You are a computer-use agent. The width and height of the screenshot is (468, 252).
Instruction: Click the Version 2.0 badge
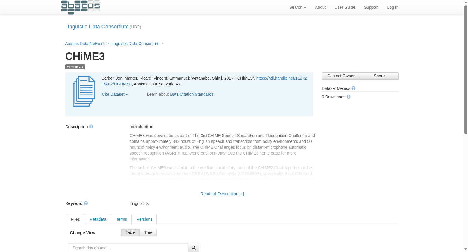coord(75,67)
